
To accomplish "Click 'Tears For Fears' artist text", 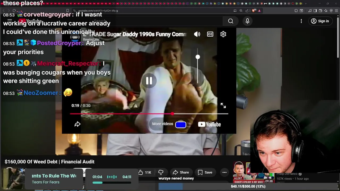I will 46,182.
